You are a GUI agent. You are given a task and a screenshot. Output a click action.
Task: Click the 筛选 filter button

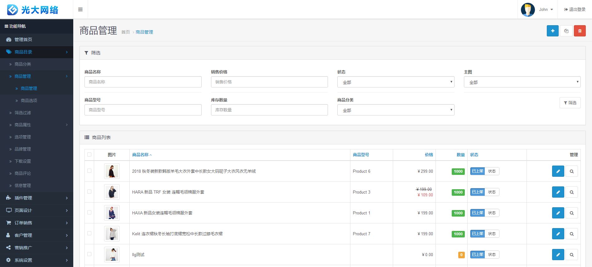(570, 103)
